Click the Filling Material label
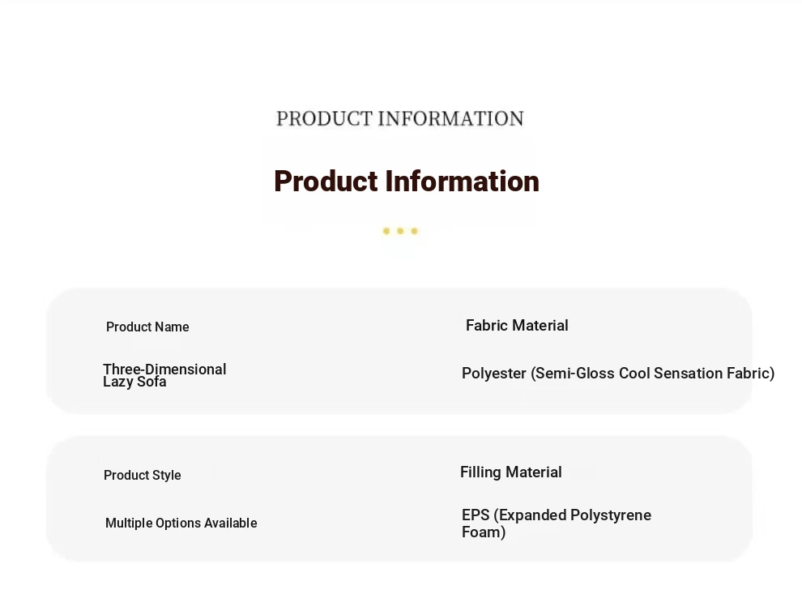Screen dimensions: 802x611 pos(510,472)
